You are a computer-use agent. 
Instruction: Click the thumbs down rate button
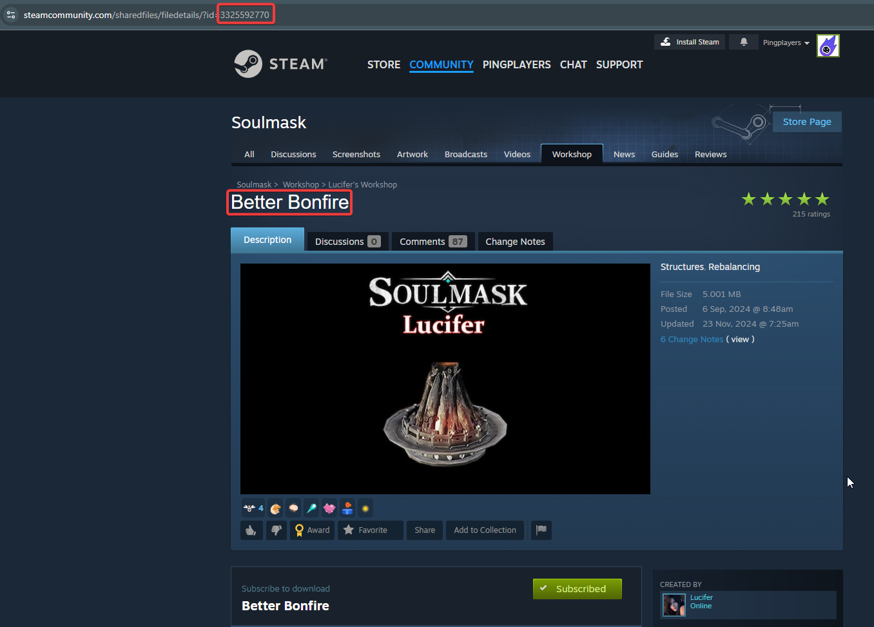click(277, 530)
